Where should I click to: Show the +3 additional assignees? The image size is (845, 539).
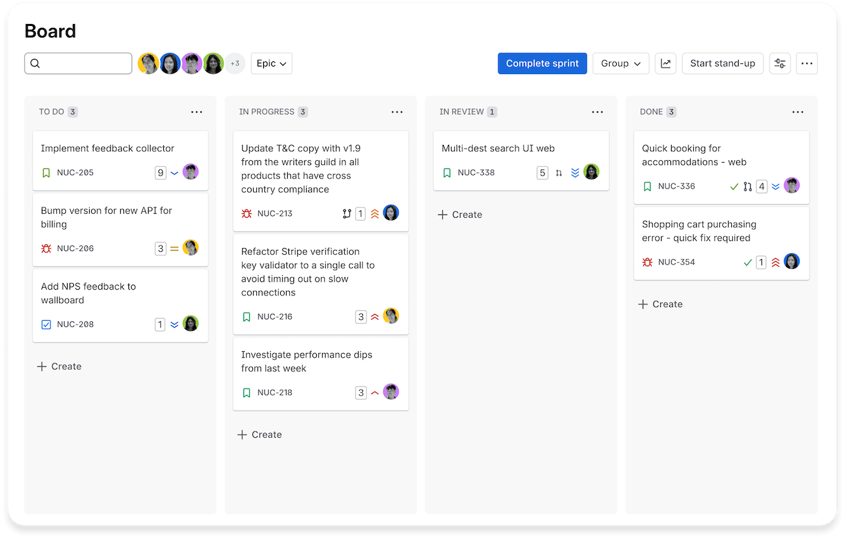tap(235, 63)
